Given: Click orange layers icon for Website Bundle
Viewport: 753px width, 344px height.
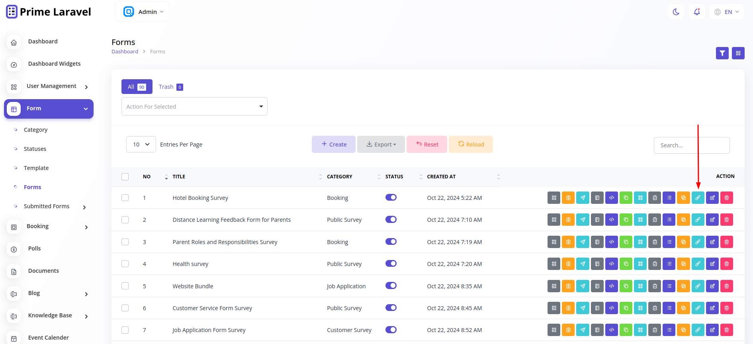Looking at the screenshot, I should (683, 286).
